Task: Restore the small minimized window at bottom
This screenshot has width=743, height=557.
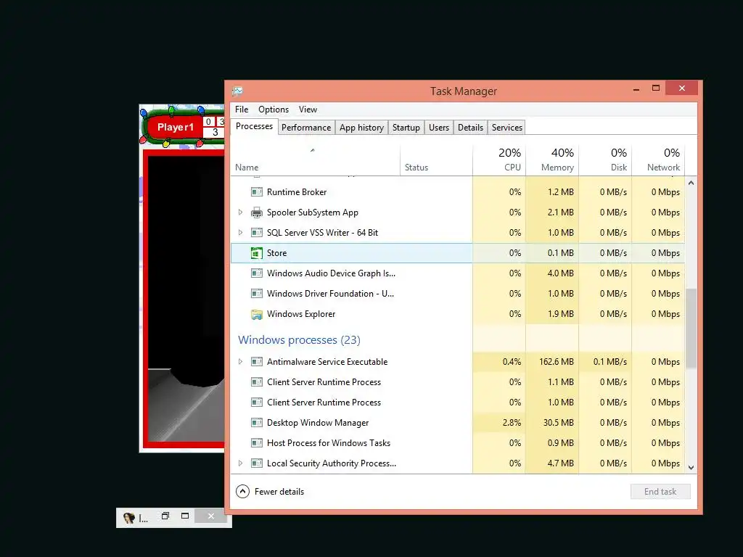Action: [x=165, y=516]
